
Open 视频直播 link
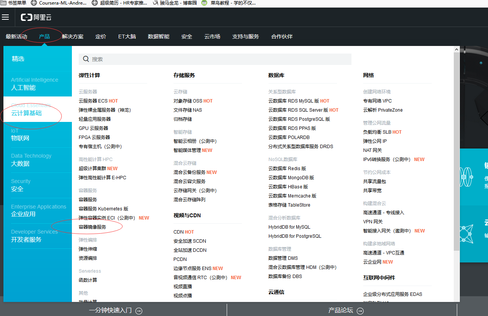tap(183, 286)
